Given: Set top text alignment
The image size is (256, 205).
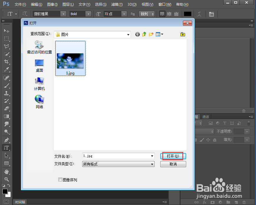Looking at the screenshot, I should [162, 14].
